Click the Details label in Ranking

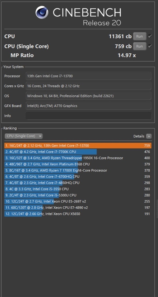tap(139, 136)
